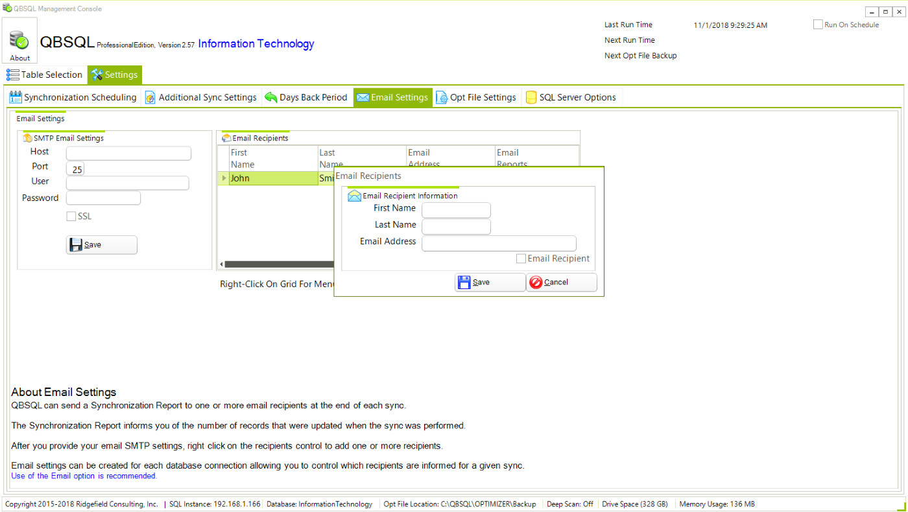This screenshot has width=908, height=512.
Task: Click the envelope icon on Email Settings tab
Action: tap(363, 97)
